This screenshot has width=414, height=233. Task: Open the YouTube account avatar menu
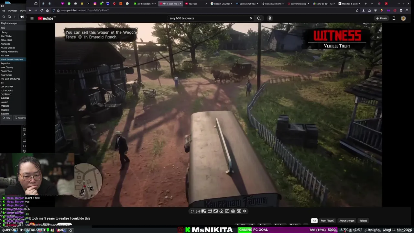[x=403, y=18]
